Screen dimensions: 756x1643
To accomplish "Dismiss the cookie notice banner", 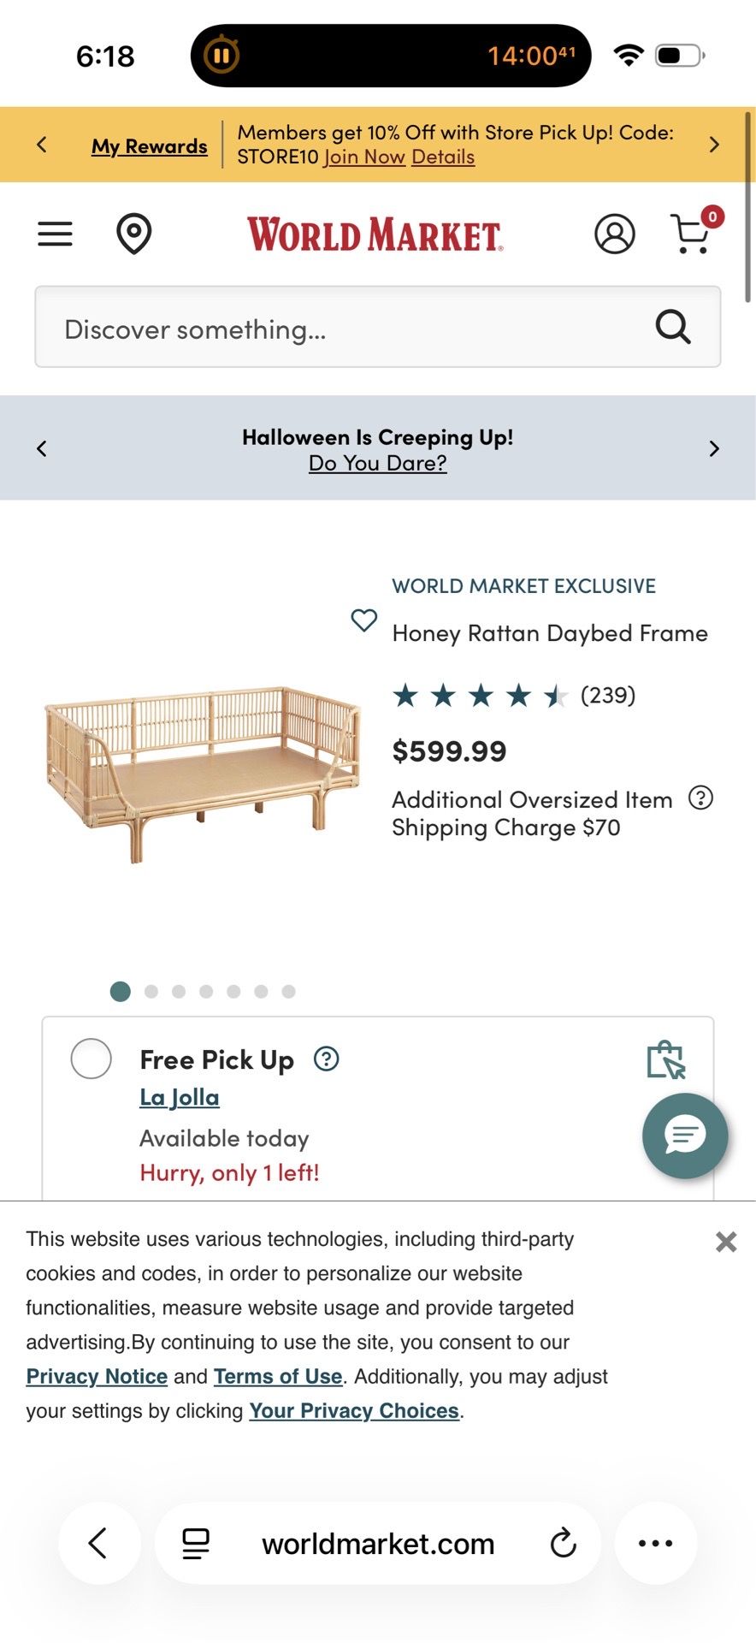I will tap(726, 1242).
